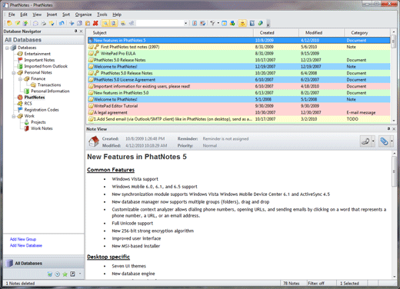Viewport: 400px width, 289px height.
Task: Select the 'A legal agreement' note row
Action: click(239, 112)
